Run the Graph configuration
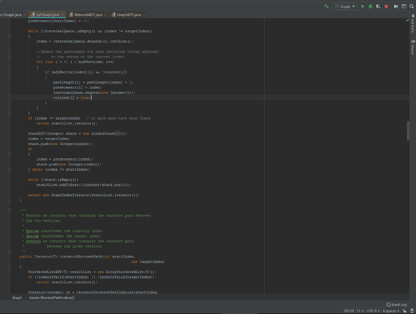The height and width of the screenshot is (314, 416). click(363, 6)
